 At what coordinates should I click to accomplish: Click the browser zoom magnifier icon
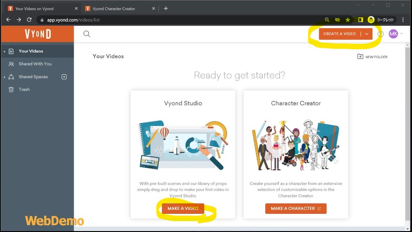coord(327,20)
